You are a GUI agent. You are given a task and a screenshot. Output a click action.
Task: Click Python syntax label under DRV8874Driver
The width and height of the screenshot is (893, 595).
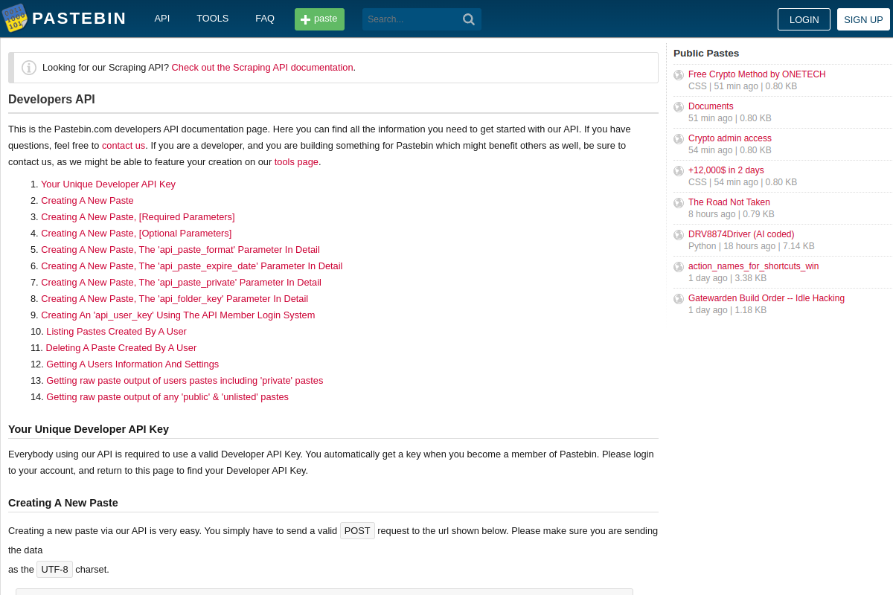(x=702, y=246)
